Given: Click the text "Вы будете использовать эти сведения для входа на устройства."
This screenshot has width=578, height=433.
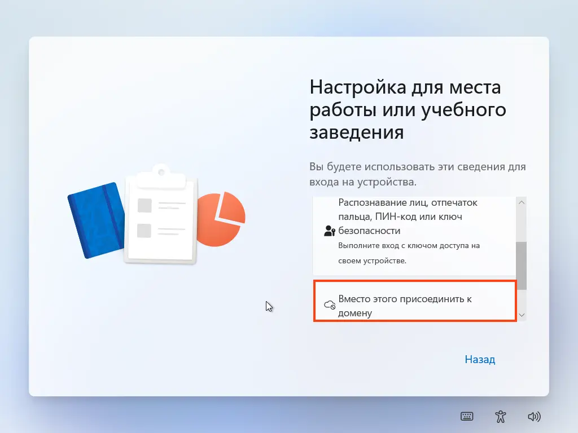Looking at the screenshot, I should pyautogui.click(x=417, y=174).
